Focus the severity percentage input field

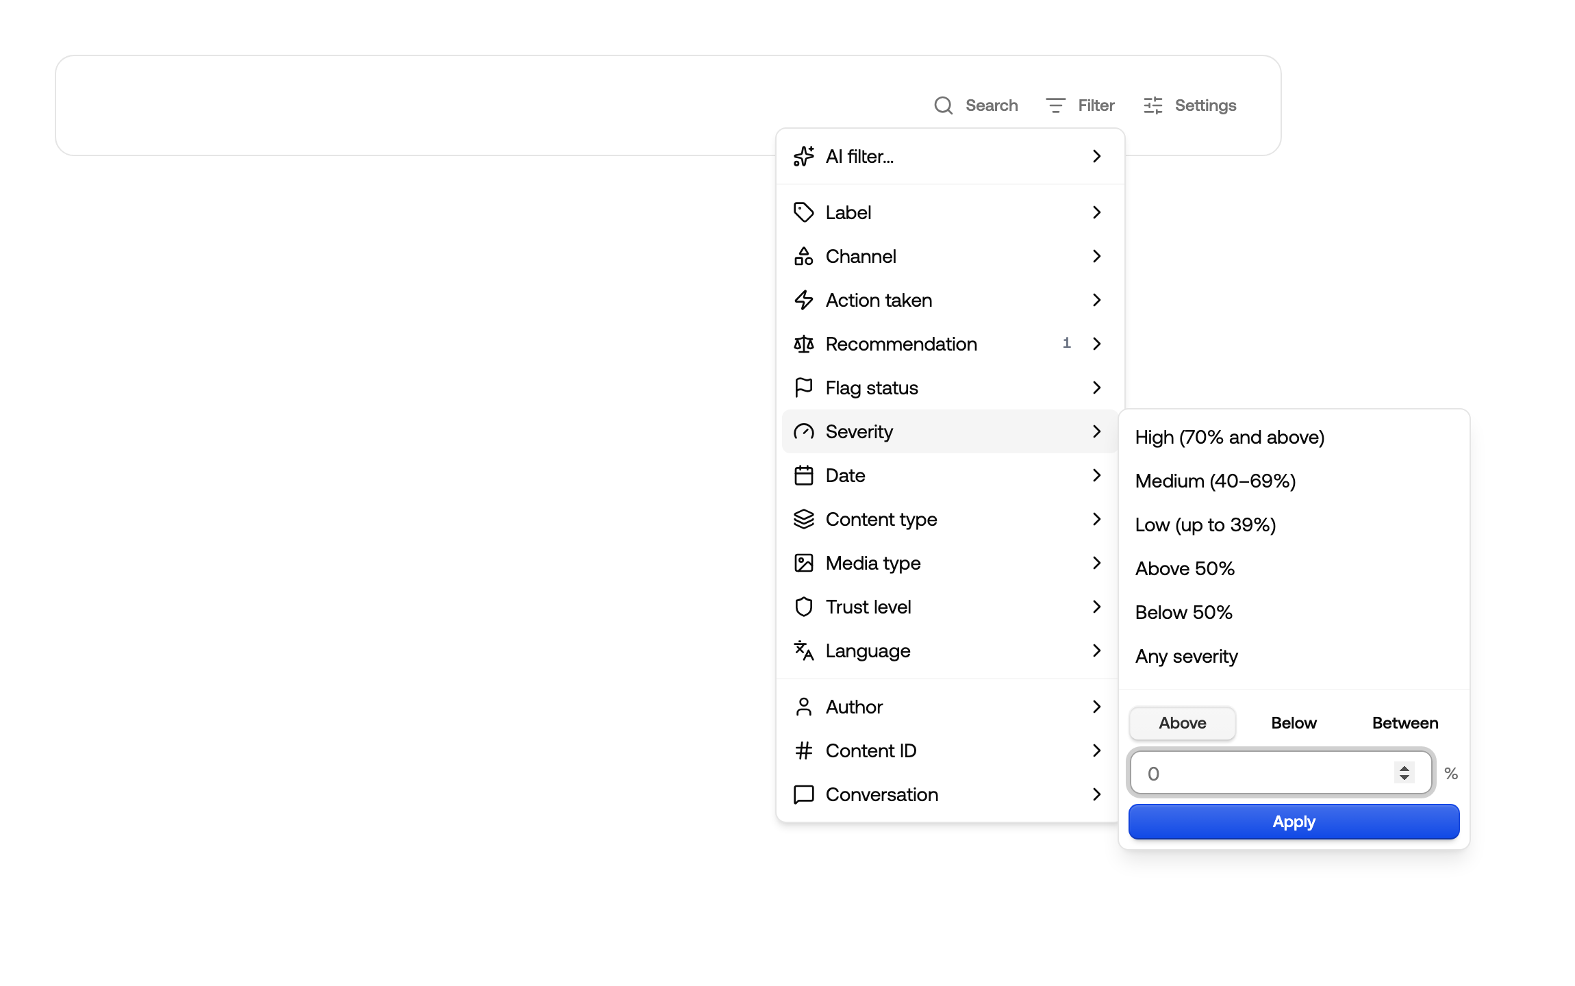click(x=1281, y=773)
